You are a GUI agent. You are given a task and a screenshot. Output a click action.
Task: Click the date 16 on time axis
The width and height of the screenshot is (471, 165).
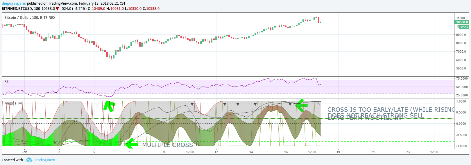click(x=286, y=152)
